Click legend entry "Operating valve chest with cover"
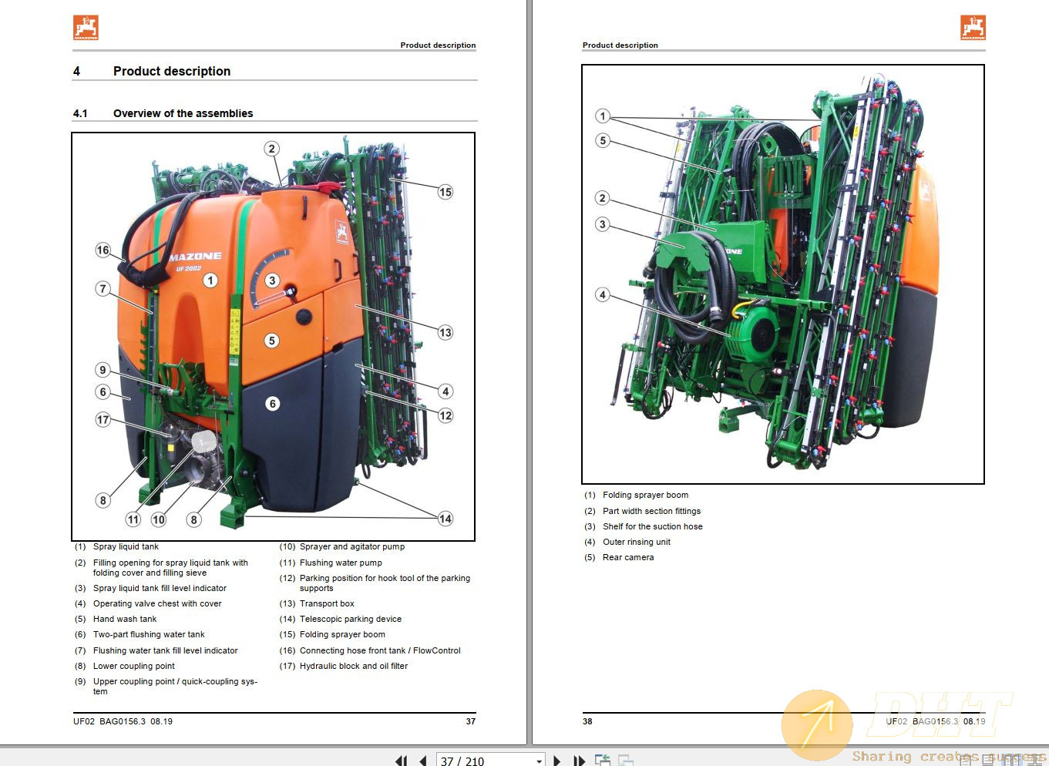This screenshot has width=1049, height=766. click(x=157, y=603)
